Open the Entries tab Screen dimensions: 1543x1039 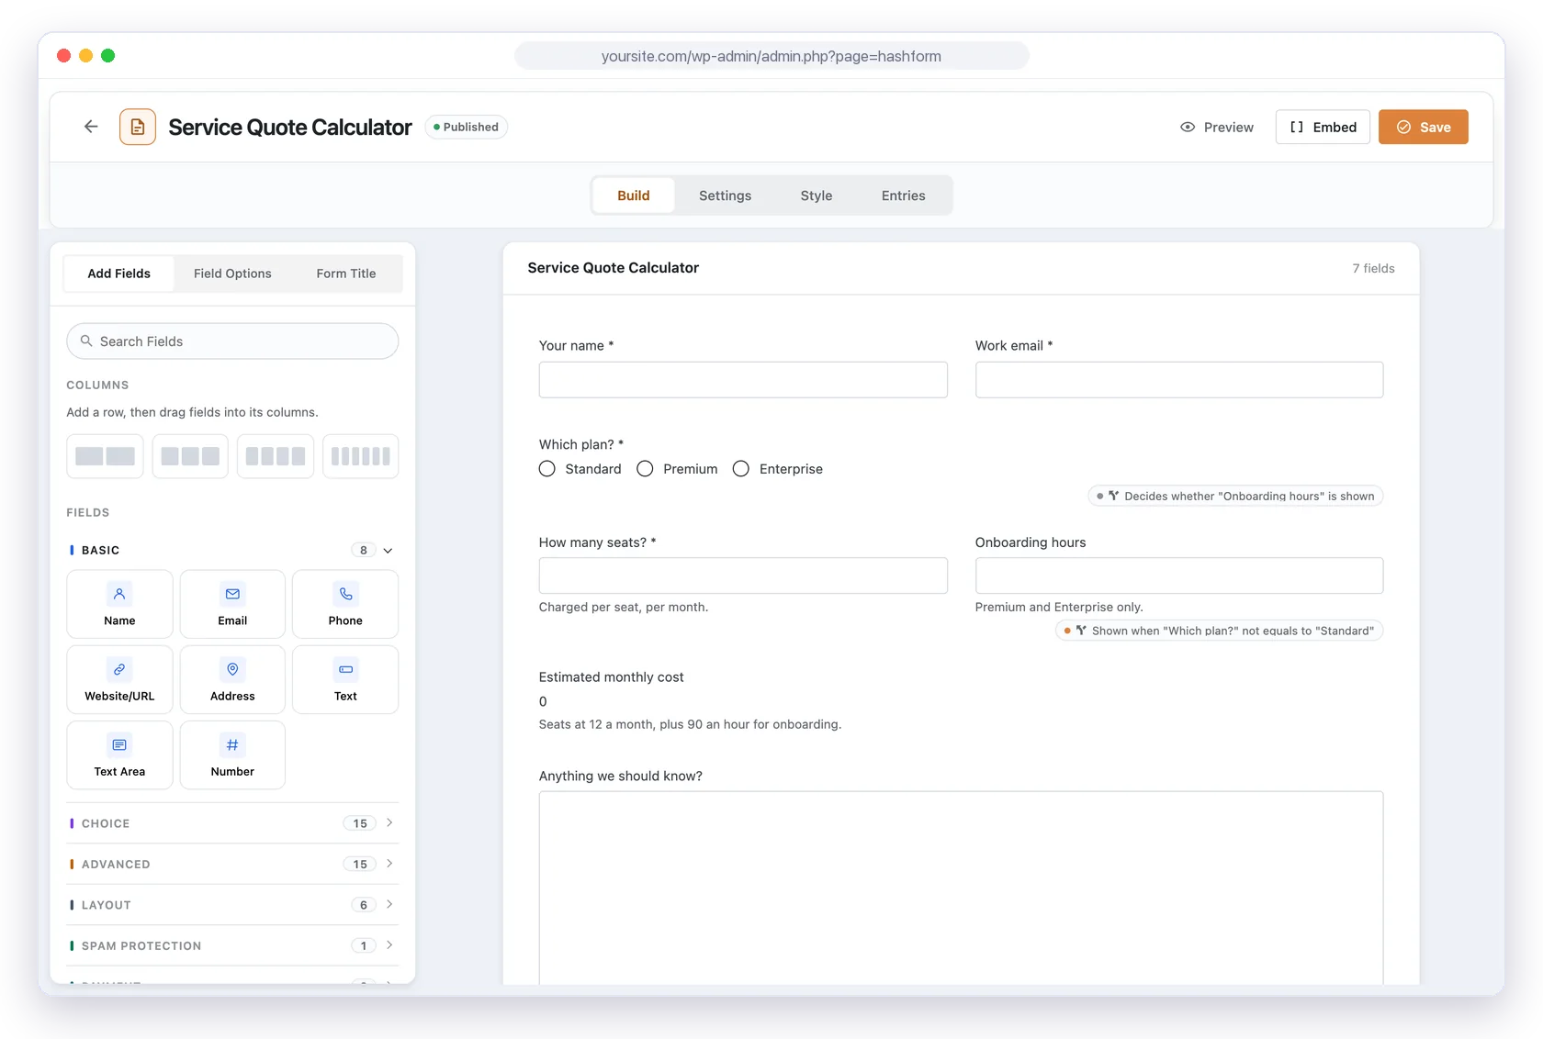tap(904, 196)
